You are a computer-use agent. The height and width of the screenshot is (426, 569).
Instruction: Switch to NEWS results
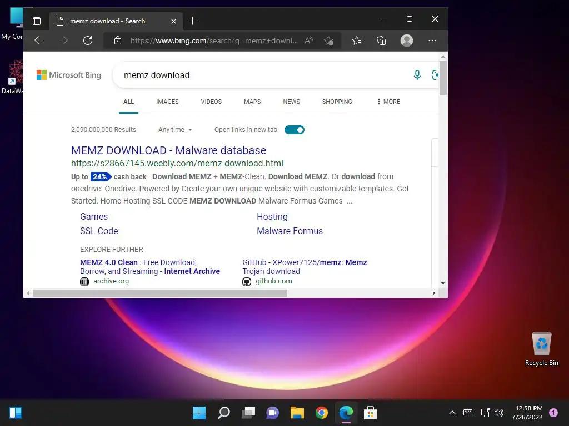coord(291,102)
